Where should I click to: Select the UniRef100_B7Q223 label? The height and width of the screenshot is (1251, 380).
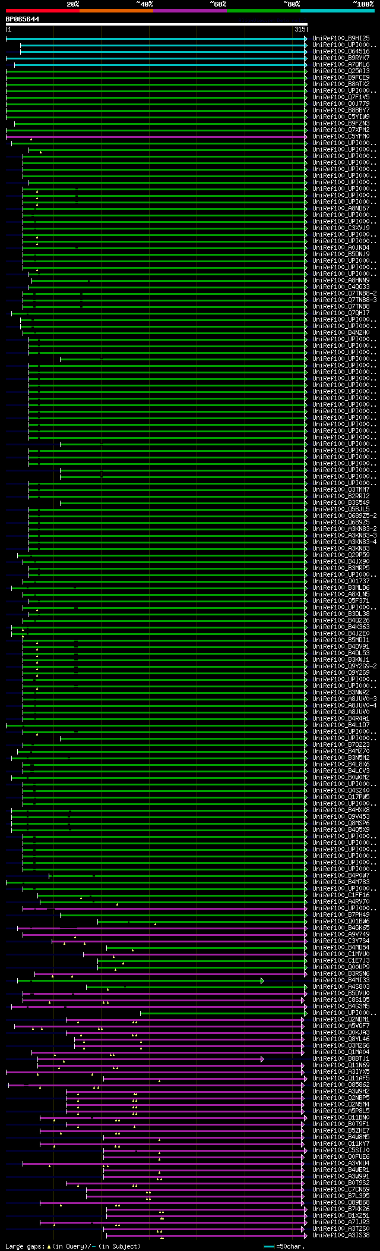[x=341, y=745]
